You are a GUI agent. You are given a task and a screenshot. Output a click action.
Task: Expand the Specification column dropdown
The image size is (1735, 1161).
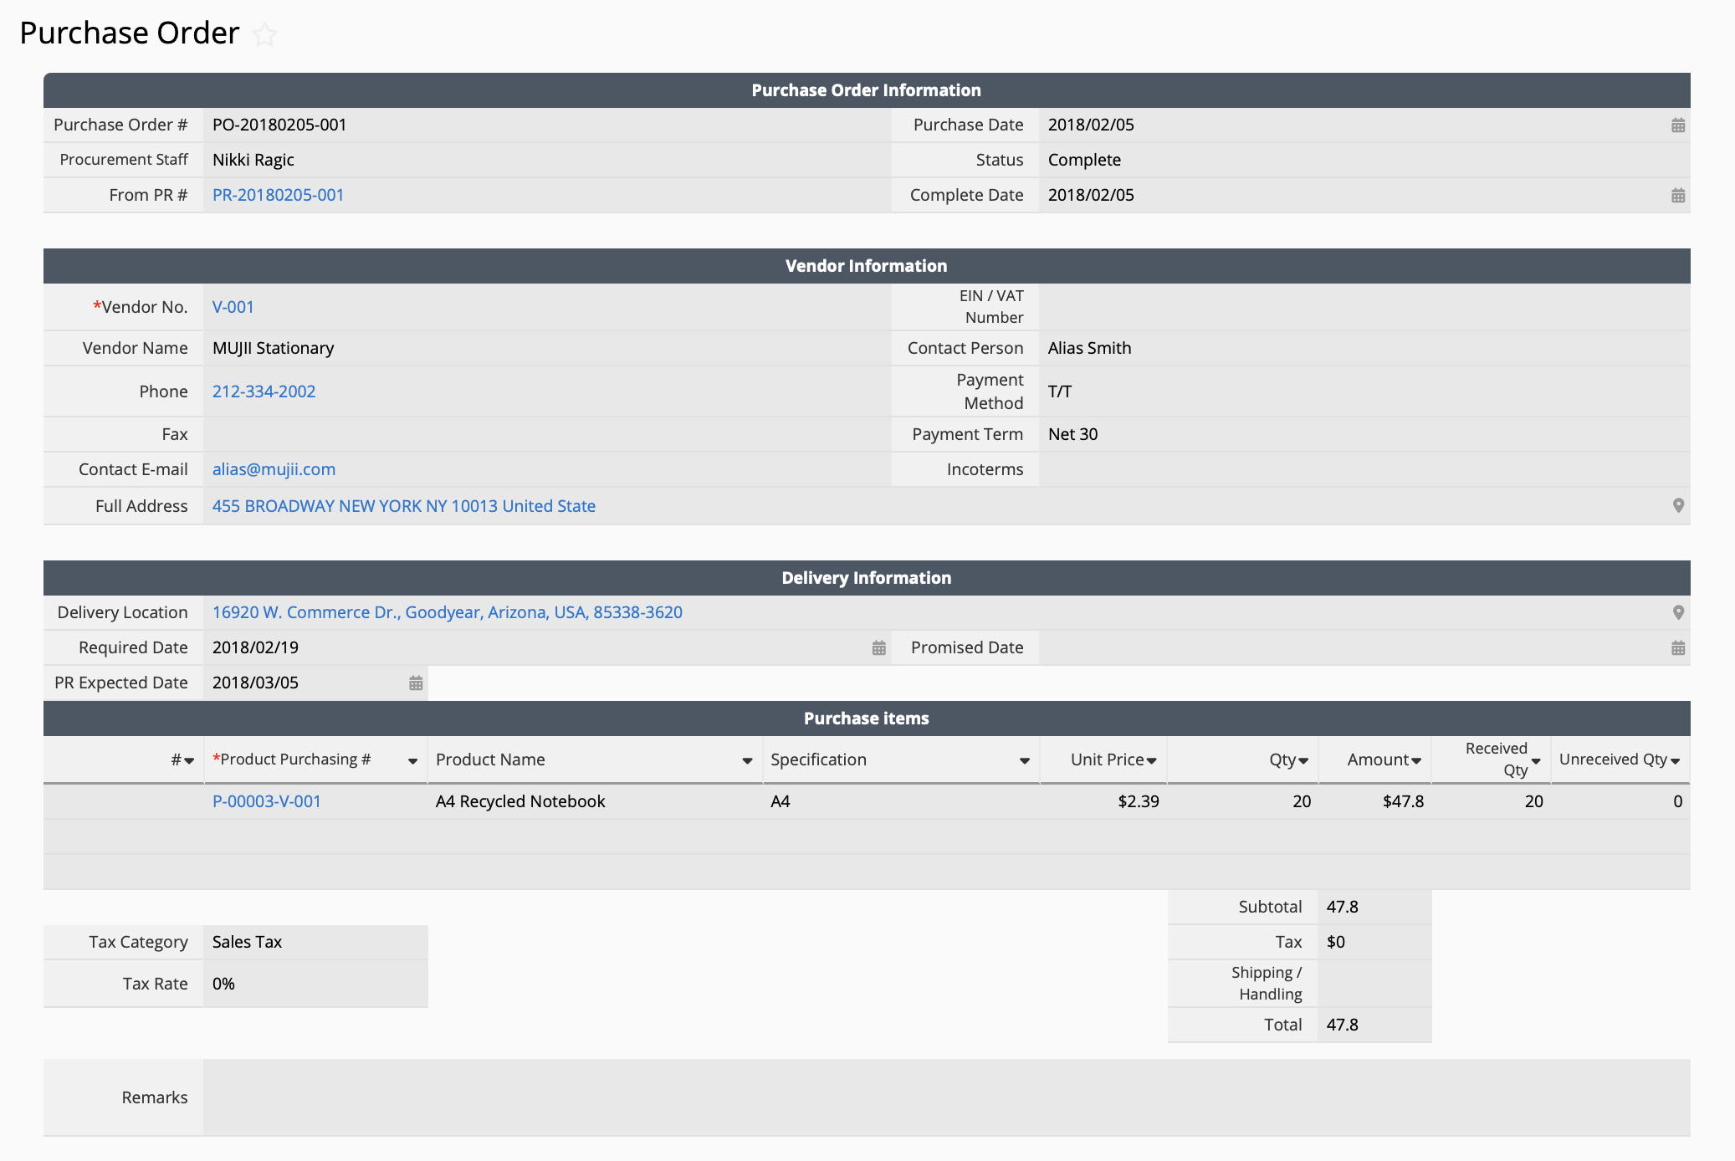pyautogui.click(x=1024, y=761)
